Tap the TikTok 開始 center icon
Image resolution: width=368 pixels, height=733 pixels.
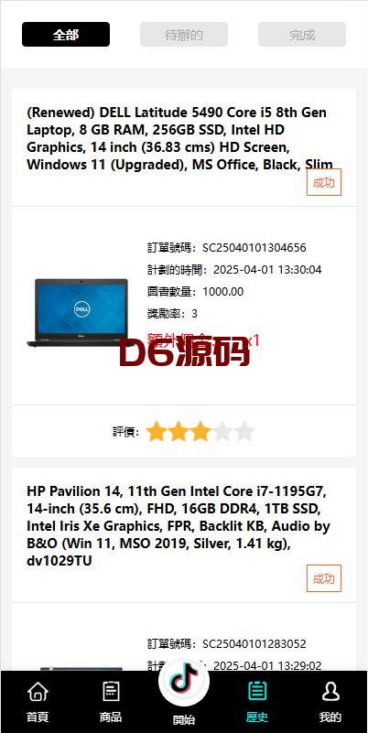coord(184,680)
